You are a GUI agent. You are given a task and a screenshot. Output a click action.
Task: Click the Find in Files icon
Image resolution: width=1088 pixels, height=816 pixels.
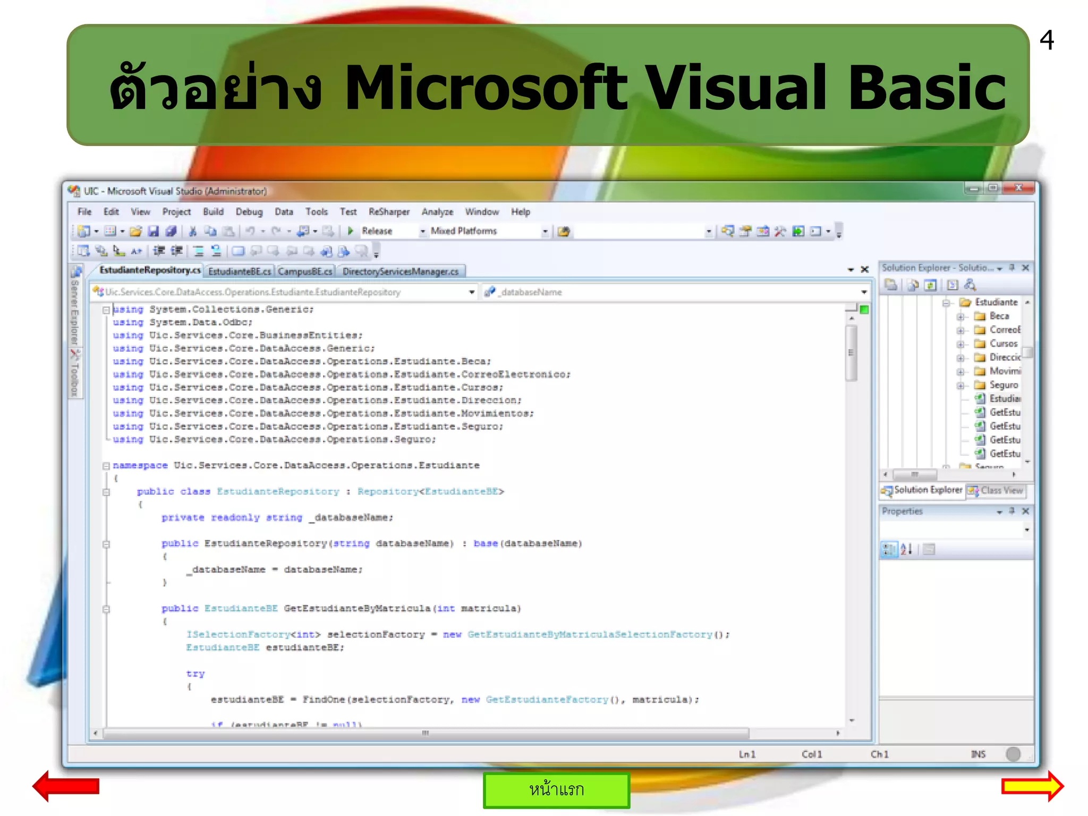pyautogui.click(x=564, y=231)
